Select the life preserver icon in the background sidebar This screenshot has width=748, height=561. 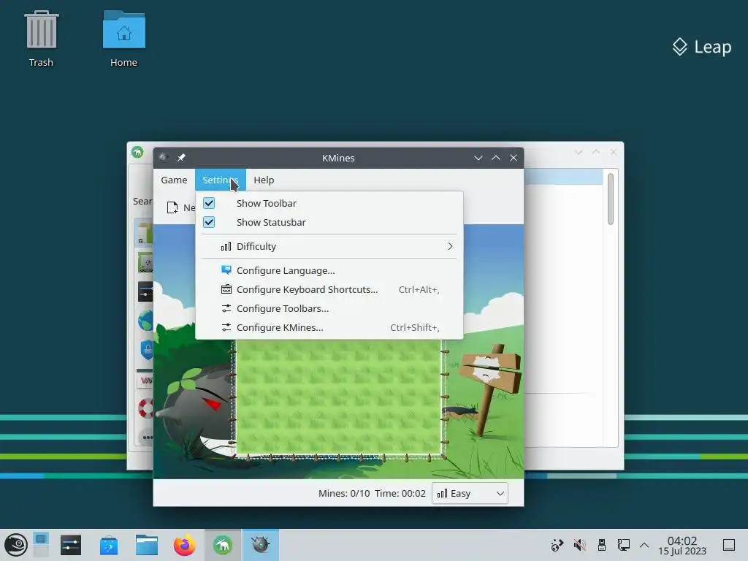tap(145, 408)
